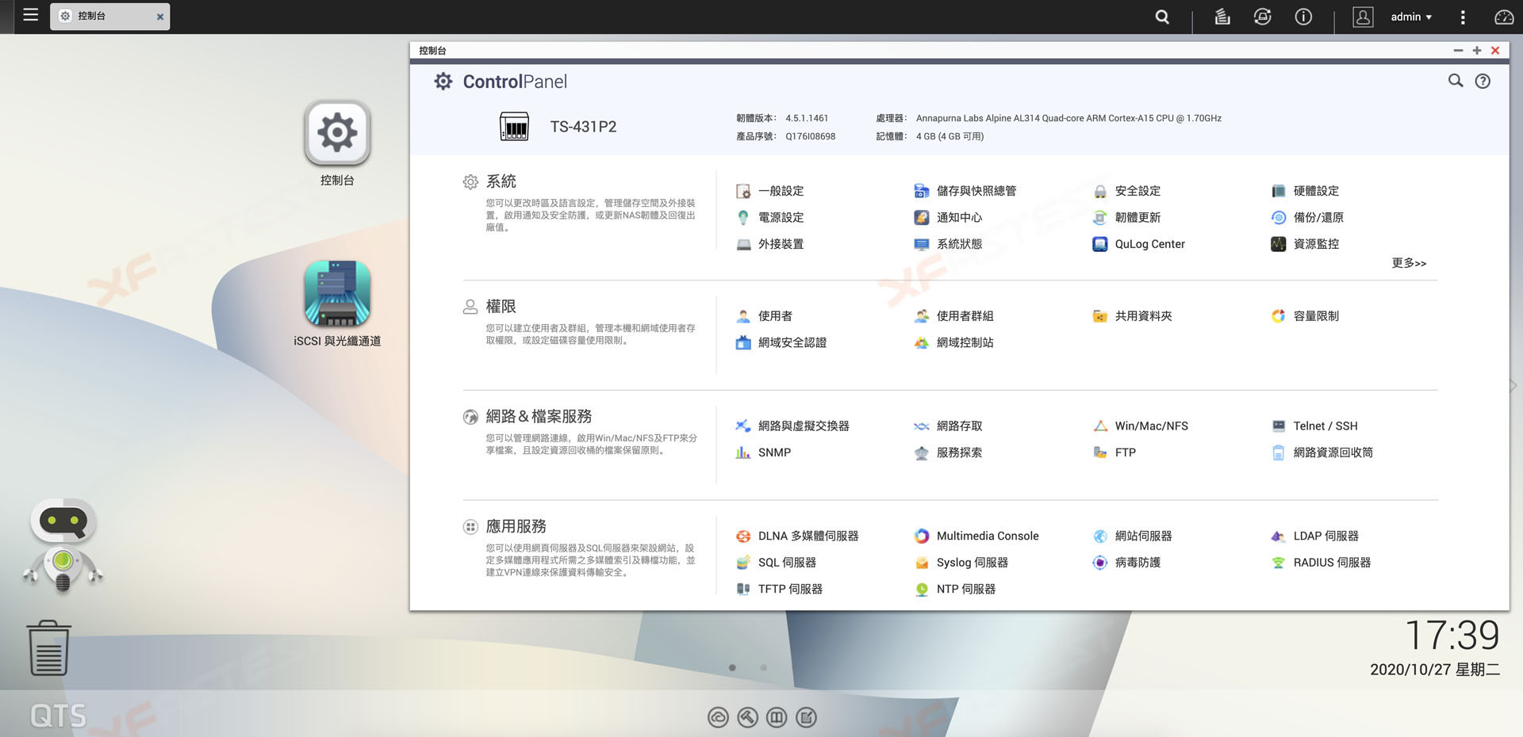Select the 系統 category heading
Viewport: 1523px width, 737px height.
[x=501, y=181]
